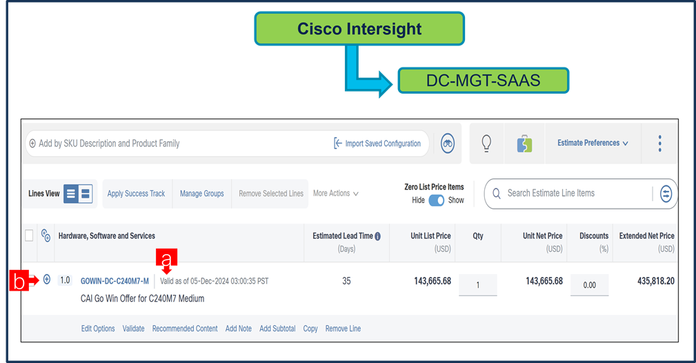
Task: Click the Valid as of 05-Dec-2024 text
Action: [x=214, y=281]
